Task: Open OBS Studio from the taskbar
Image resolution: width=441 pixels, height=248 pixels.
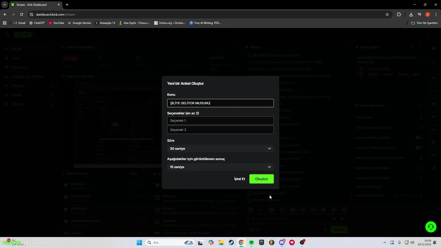Action: (302, 242)
